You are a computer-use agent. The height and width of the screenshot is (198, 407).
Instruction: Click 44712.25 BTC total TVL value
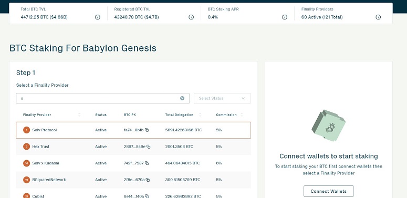(x=44, y=17)
